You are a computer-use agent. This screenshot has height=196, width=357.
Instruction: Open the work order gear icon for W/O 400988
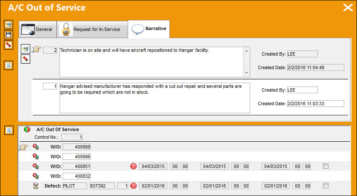tap(35, 147)
